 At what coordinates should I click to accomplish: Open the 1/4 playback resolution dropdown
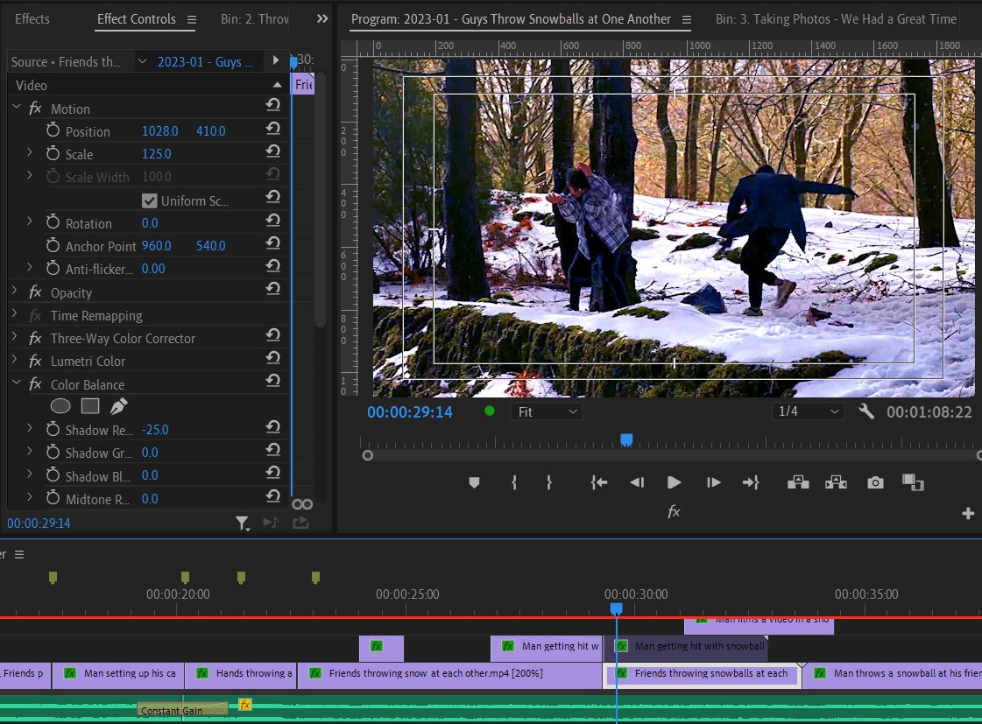point(808,411)
